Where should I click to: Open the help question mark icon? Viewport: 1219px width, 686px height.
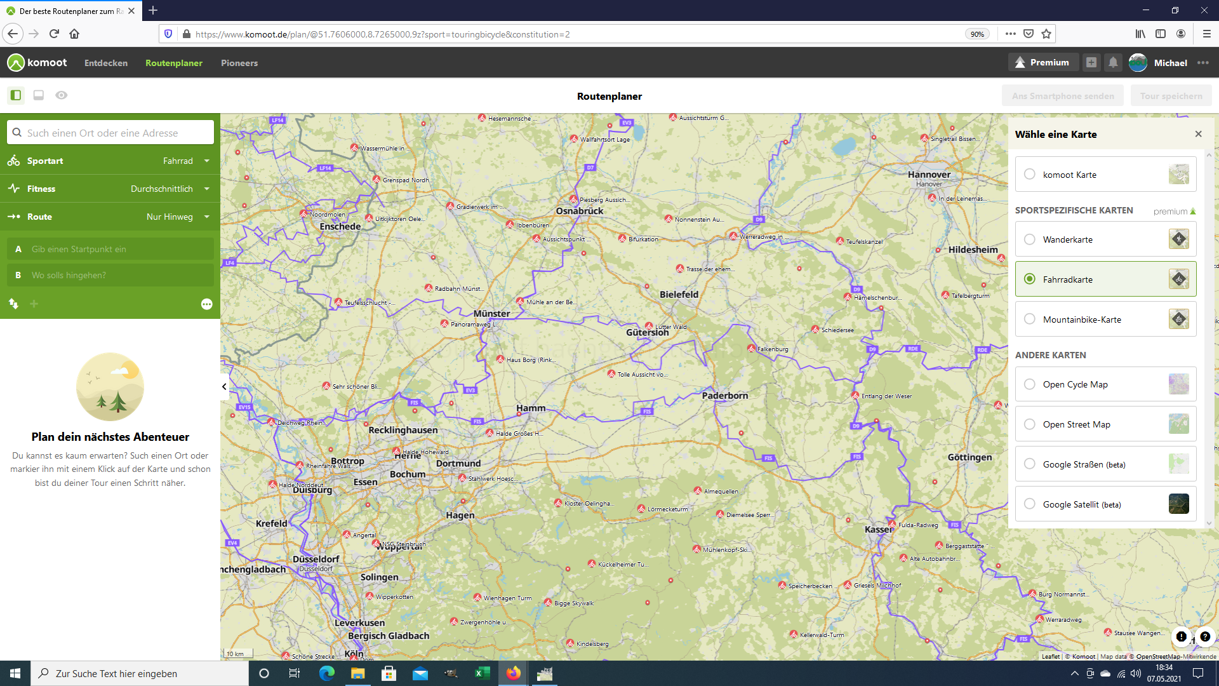1204,636
